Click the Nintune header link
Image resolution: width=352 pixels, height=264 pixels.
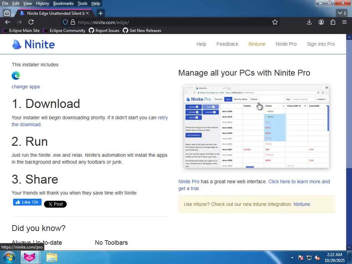tap(257, 44)
